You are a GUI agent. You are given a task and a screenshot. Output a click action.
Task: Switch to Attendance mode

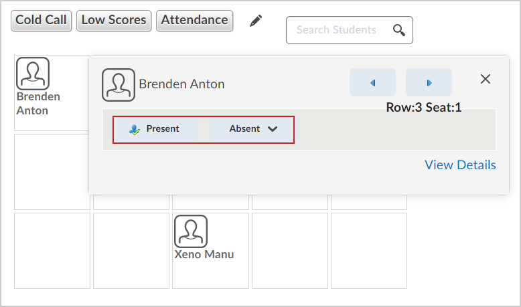(x=194, y=21)
